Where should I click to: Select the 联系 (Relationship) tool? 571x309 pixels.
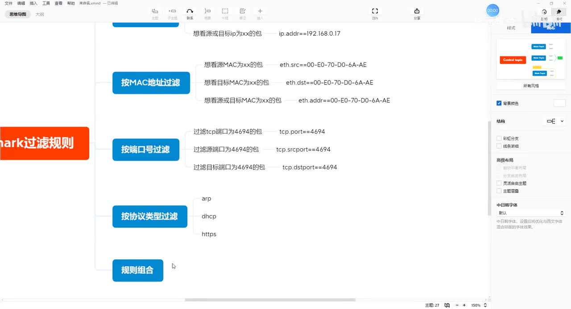click(190, 11)
